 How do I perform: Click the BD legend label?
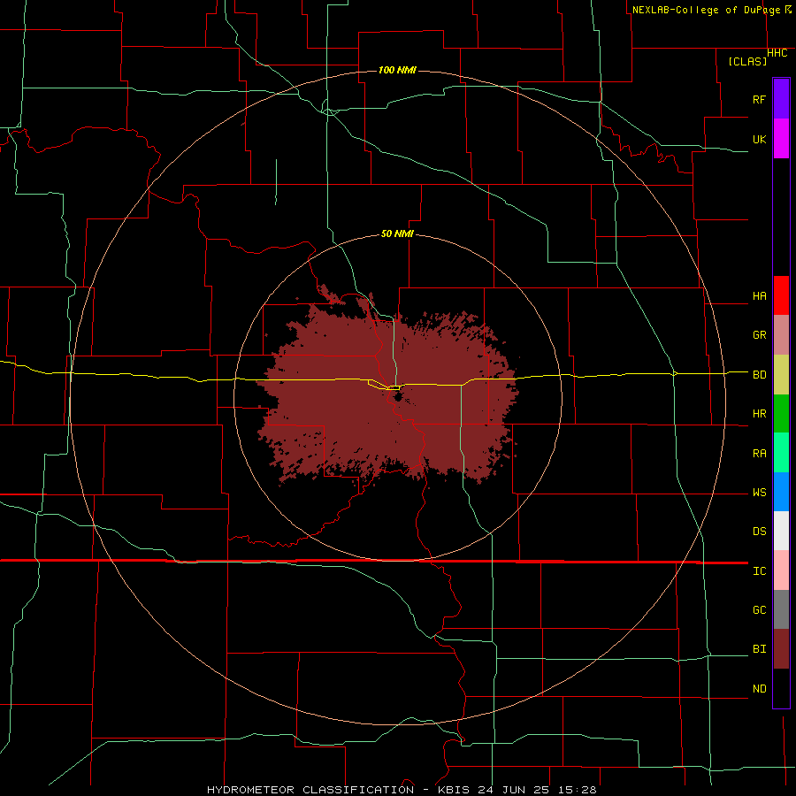point(759,375)
